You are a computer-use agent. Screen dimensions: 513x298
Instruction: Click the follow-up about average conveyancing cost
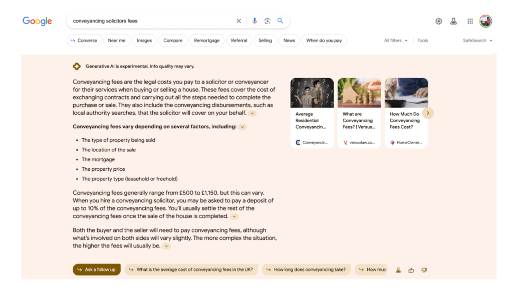tap(191, 269)
